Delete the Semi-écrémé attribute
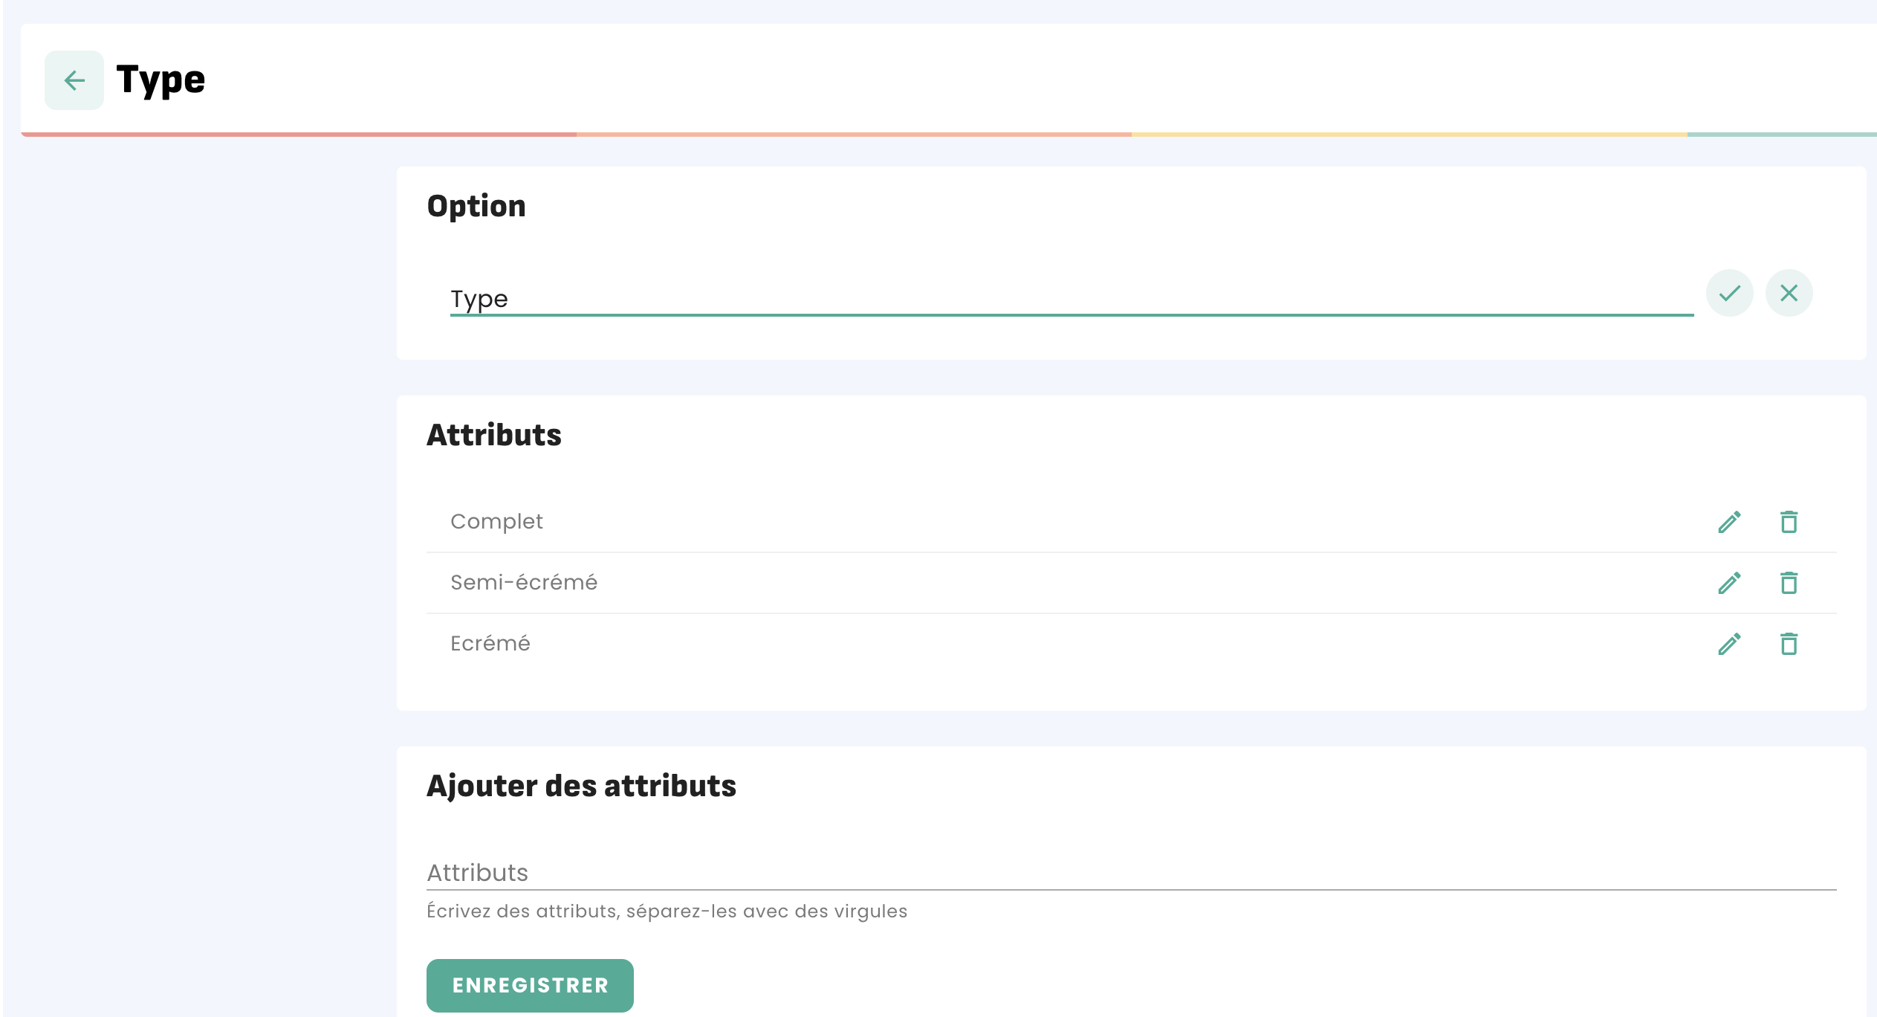Image resolution: width=1877 pixels, height=1017 pixels. click(x=1789, y=583)
